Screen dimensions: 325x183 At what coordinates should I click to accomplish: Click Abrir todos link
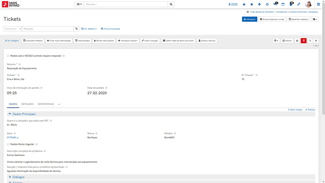tap(295, 110)
